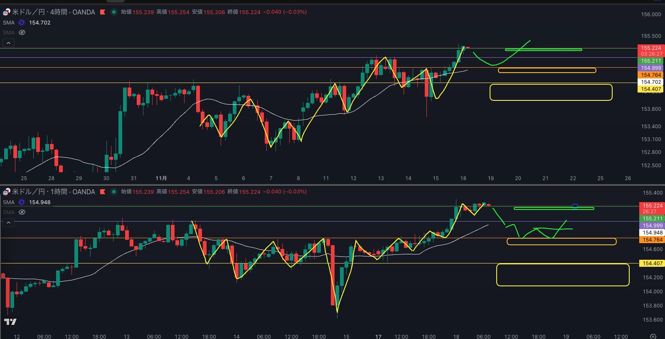Click the SMA refresh icon in the lower chart

point(22,202)
